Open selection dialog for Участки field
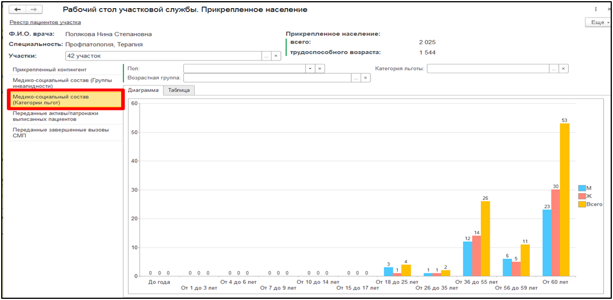 [x=266, y=56]
